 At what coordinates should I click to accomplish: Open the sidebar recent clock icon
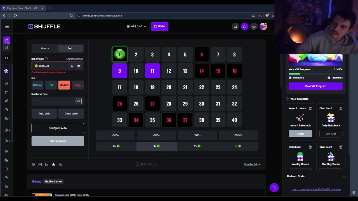click(6, 110)
